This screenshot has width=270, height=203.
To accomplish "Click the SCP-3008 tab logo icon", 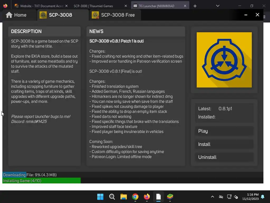I will [43, 15].
